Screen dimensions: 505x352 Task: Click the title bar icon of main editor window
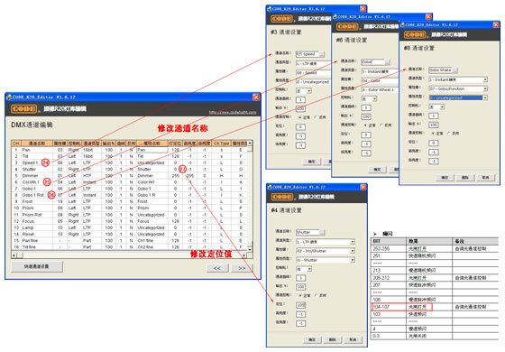[x=9, y=97]
